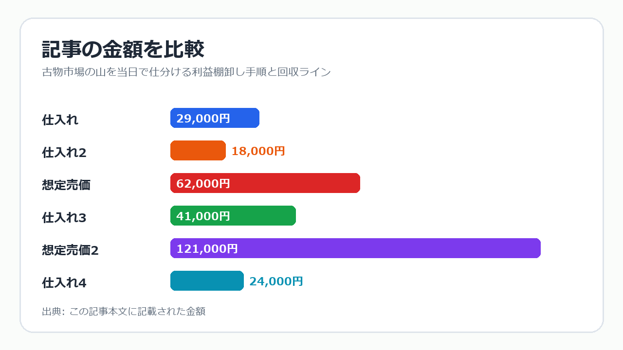Click the 仕入れ2 row label

(64, 153)
